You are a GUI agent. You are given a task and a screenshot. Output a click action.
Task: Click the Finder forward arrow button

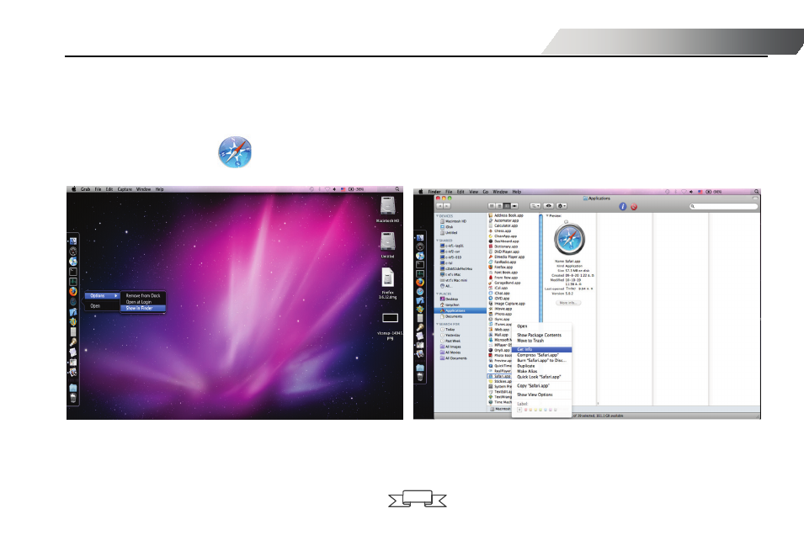446,206
